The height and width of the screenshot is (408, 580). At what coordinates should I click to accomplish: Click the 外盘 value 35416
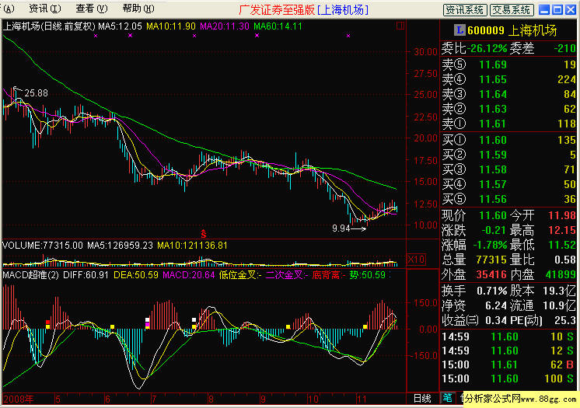491,274
